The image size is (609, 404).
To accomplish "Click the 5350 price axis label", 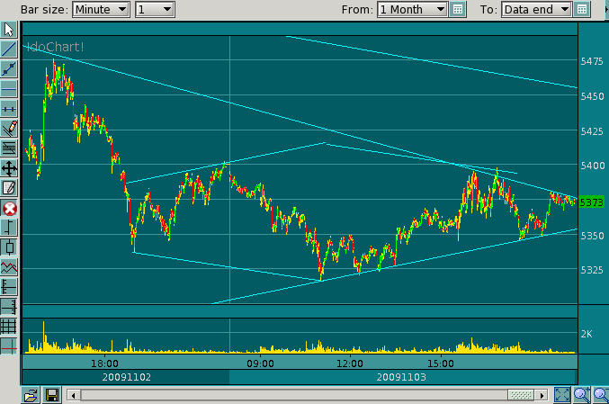I will 592,236.
